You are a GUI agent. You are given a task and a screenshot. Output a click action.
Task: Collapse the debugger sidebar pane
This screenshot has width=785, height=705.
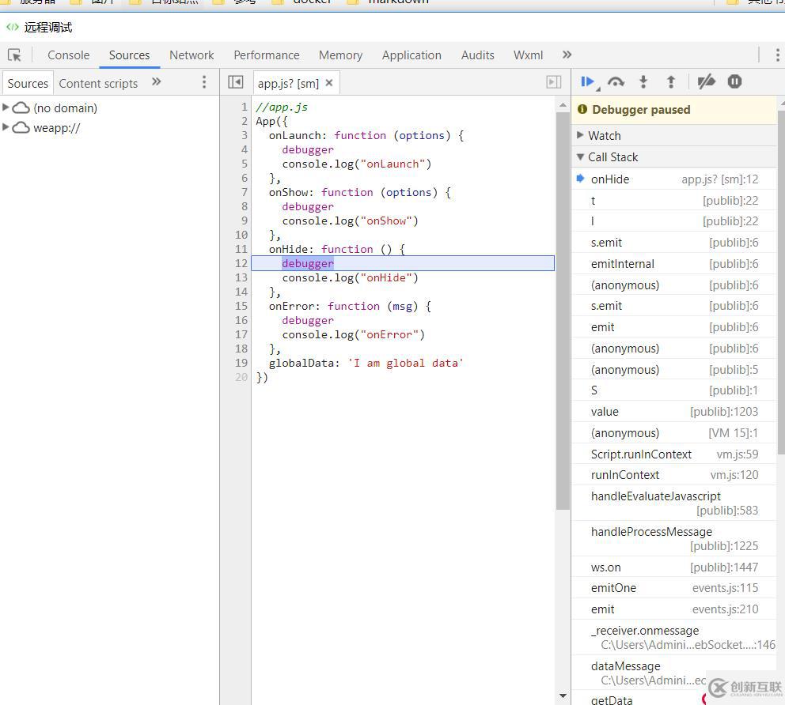pos(554,82)
